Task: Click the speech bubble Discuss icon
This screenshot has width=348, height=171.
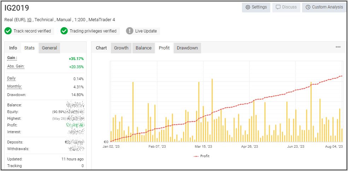Action: click(278, 7)
